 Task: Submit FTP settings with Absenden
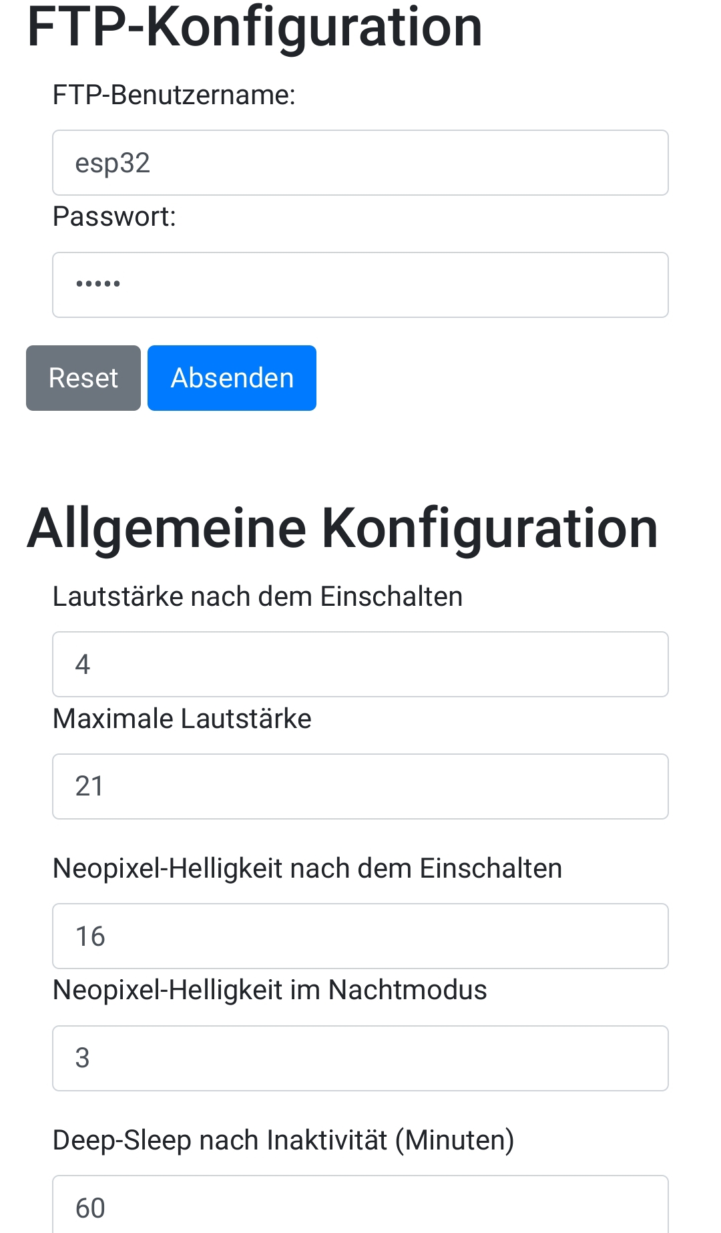coord(232,378)
